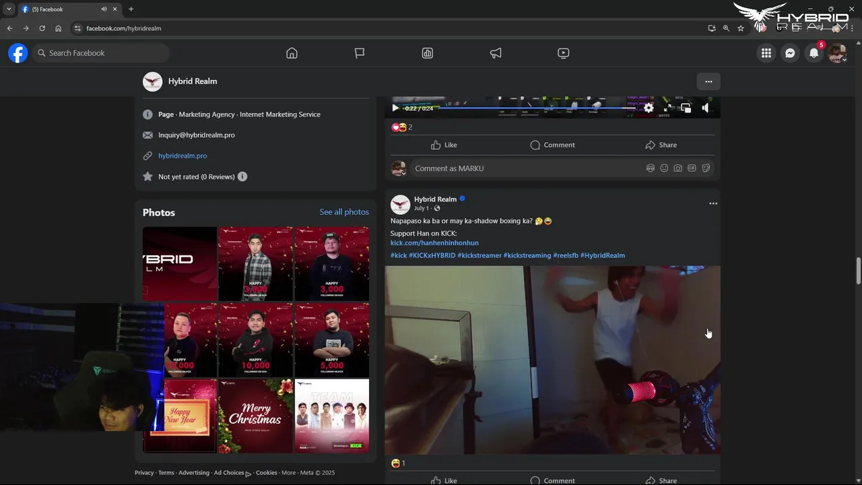The height and width of the screenshot is (485, 862).
Task: Click See all photos link
Action: (x=344, y=212)
